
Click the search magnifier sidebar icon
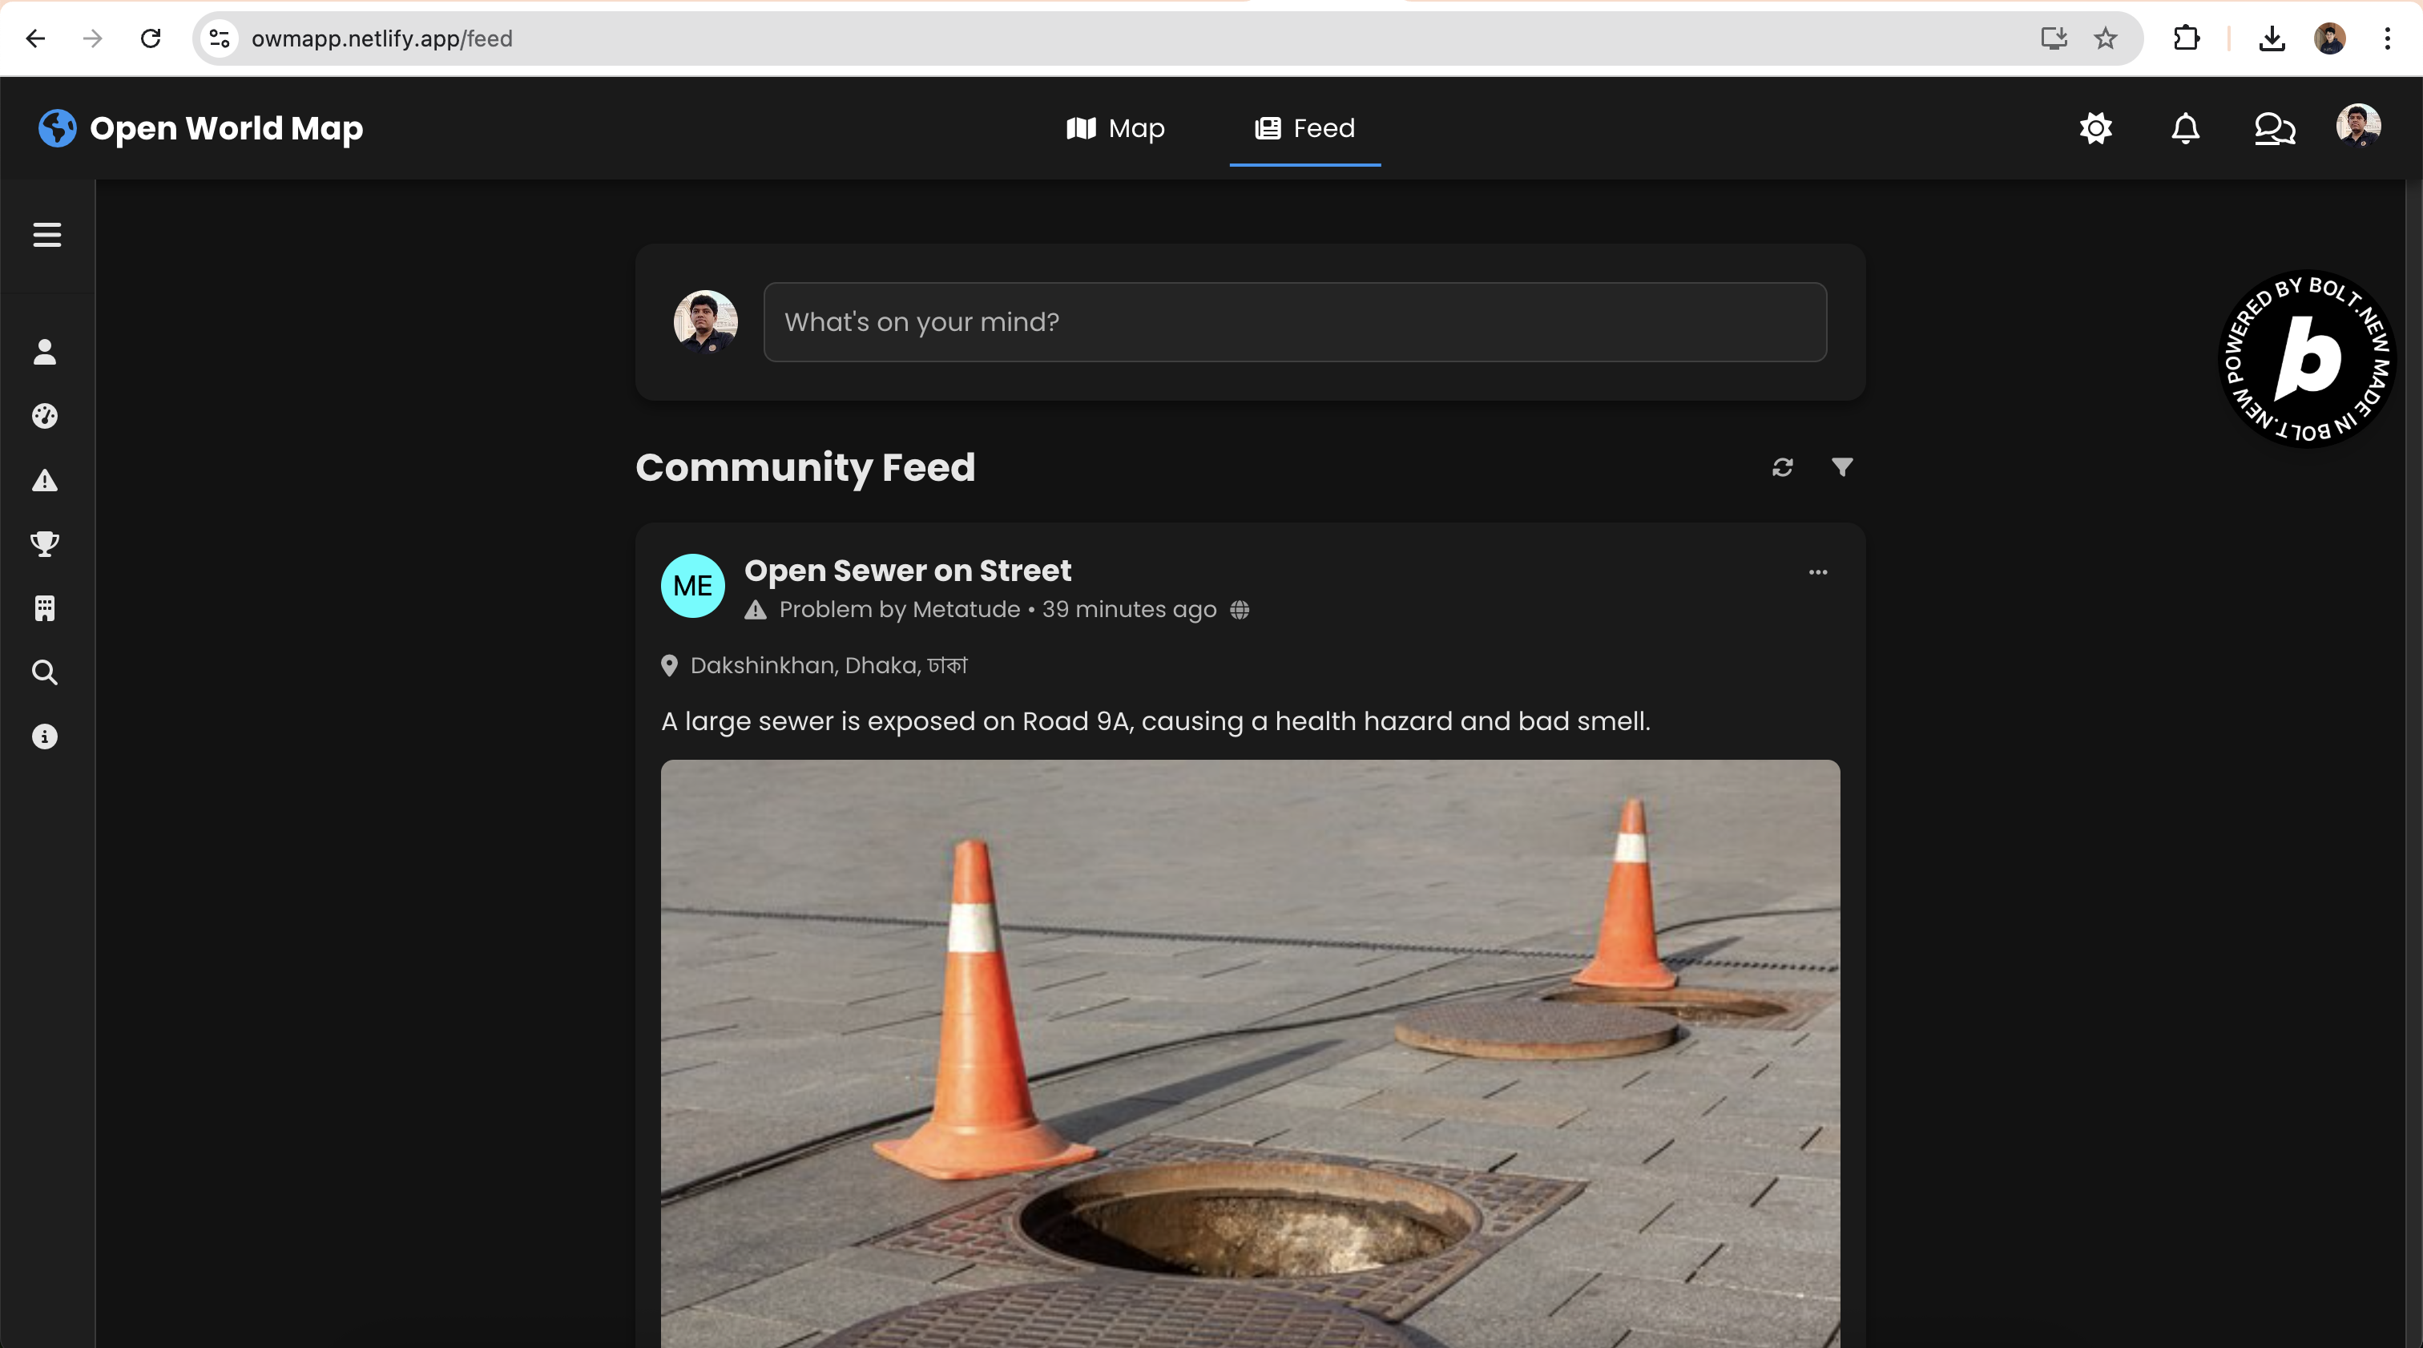pos(45,672)
